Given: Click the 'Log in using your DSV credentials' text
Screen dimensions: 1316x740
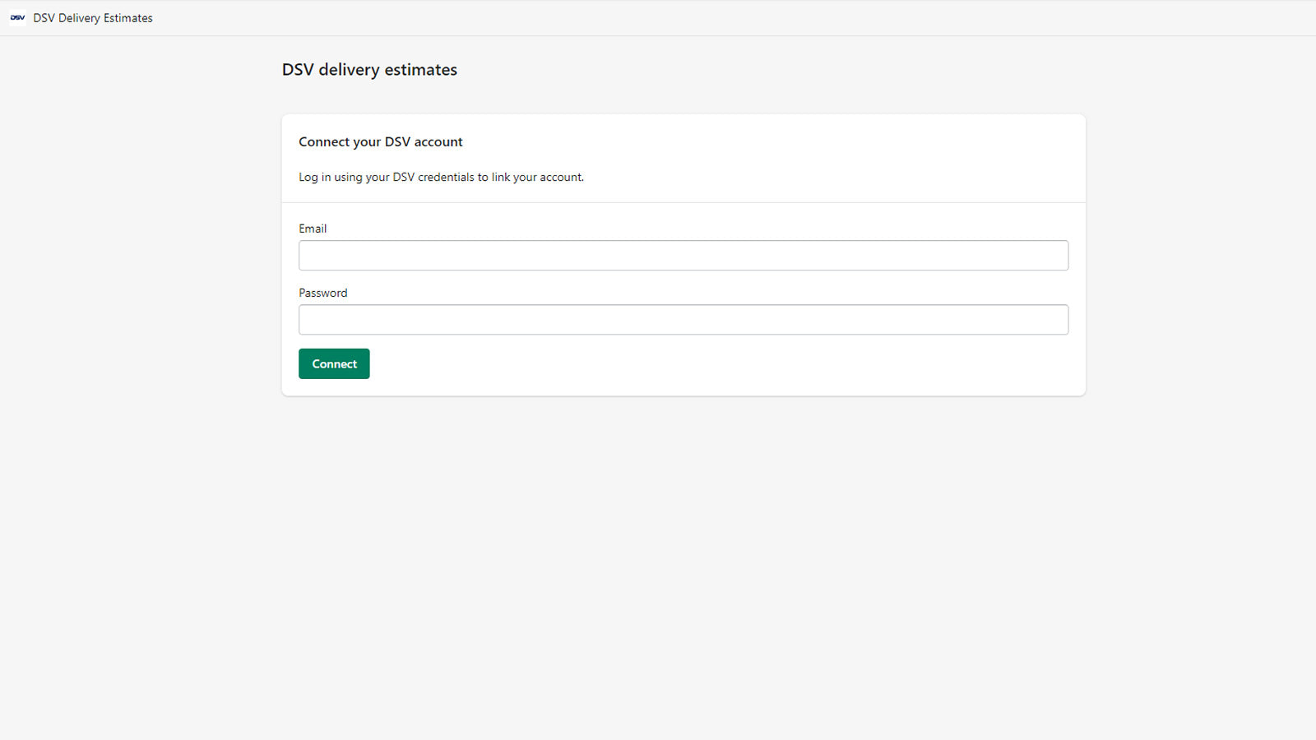Looking at the screenshot, I should [441, 177].
